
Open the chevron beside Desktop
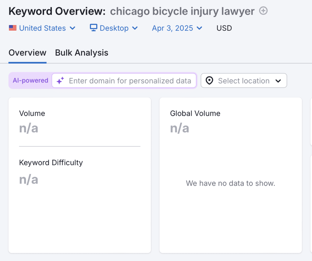tap(135, 28)
